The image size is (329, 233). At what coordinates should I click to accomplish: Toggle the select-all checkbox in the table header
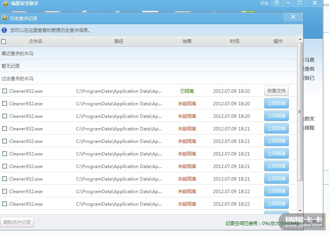coord(3,41)
